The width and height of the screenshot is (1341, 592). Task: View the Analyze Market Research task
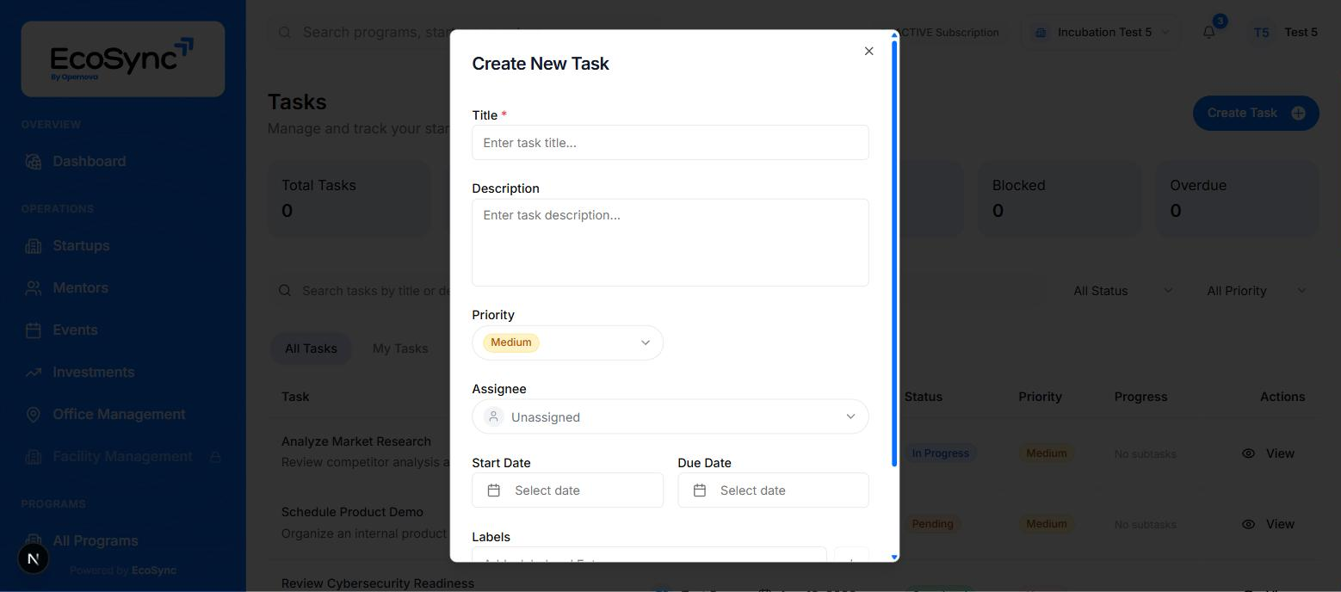tap(1269, 453)
